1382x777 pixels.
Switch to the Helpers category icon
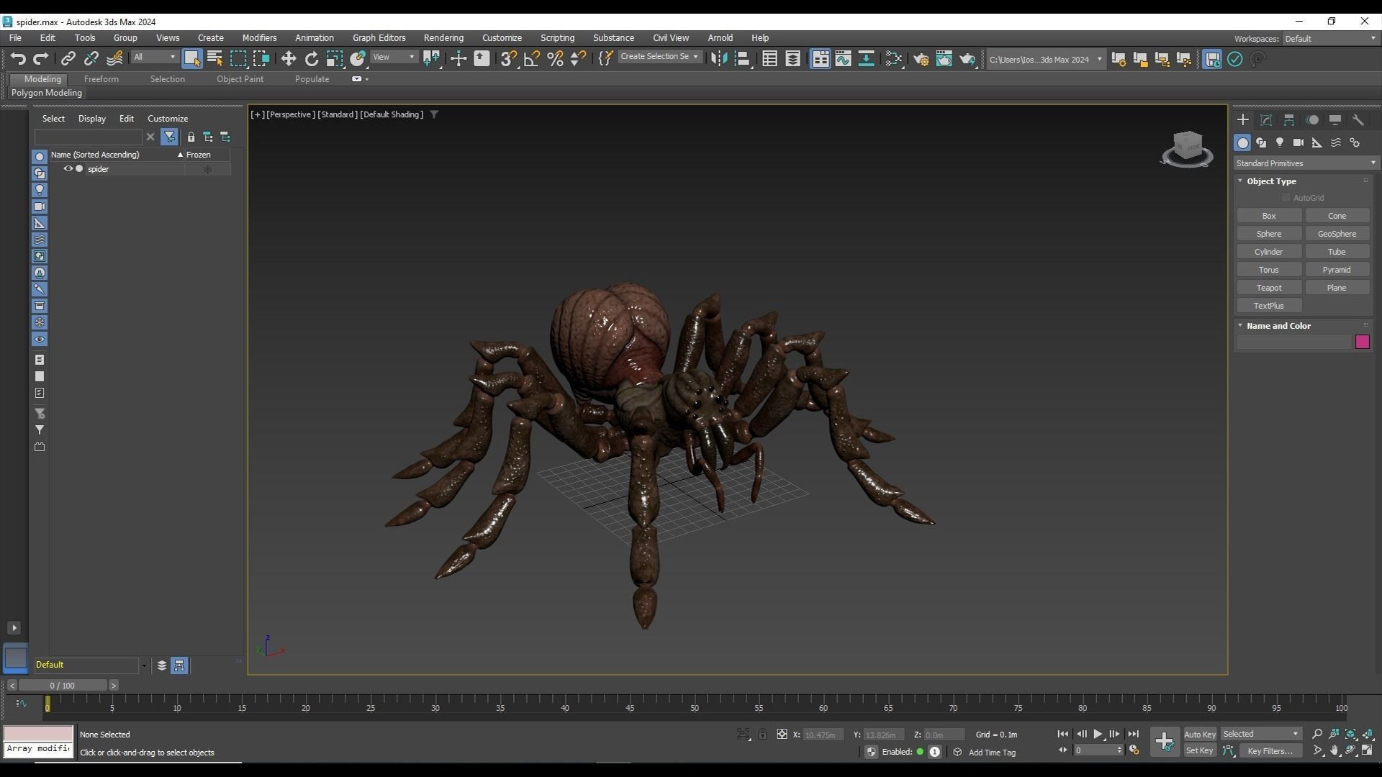coord(1317,142)
